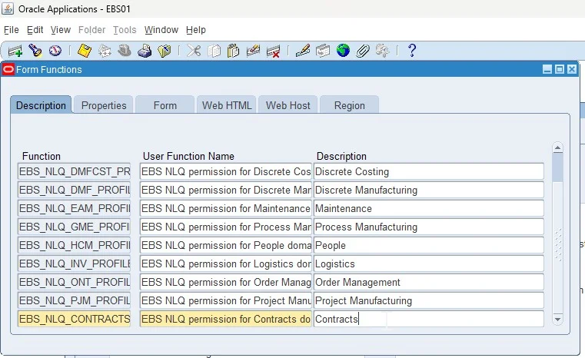Click the scrollbar up arrow
Screen dimensions: 585x358
click(x=558, y=148)
